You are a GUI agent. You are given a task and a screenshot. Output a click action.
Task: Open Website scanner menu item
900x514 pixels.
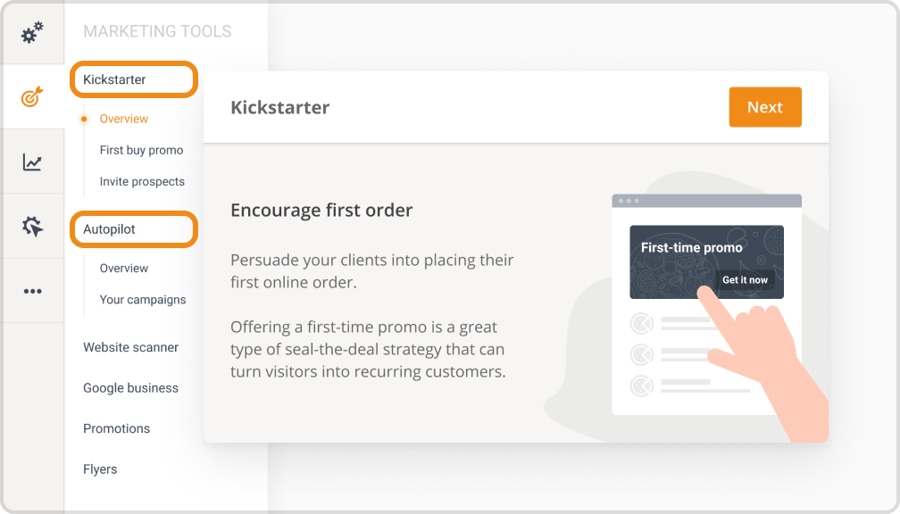pyautogui.click(x=130, y=347)
